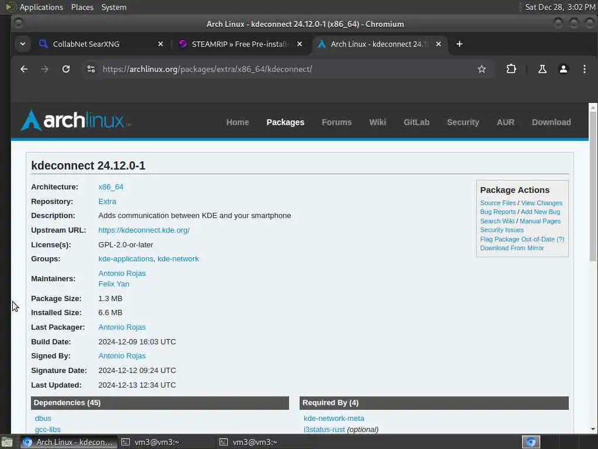Open the Extra repository link

[x=107, y=202]
